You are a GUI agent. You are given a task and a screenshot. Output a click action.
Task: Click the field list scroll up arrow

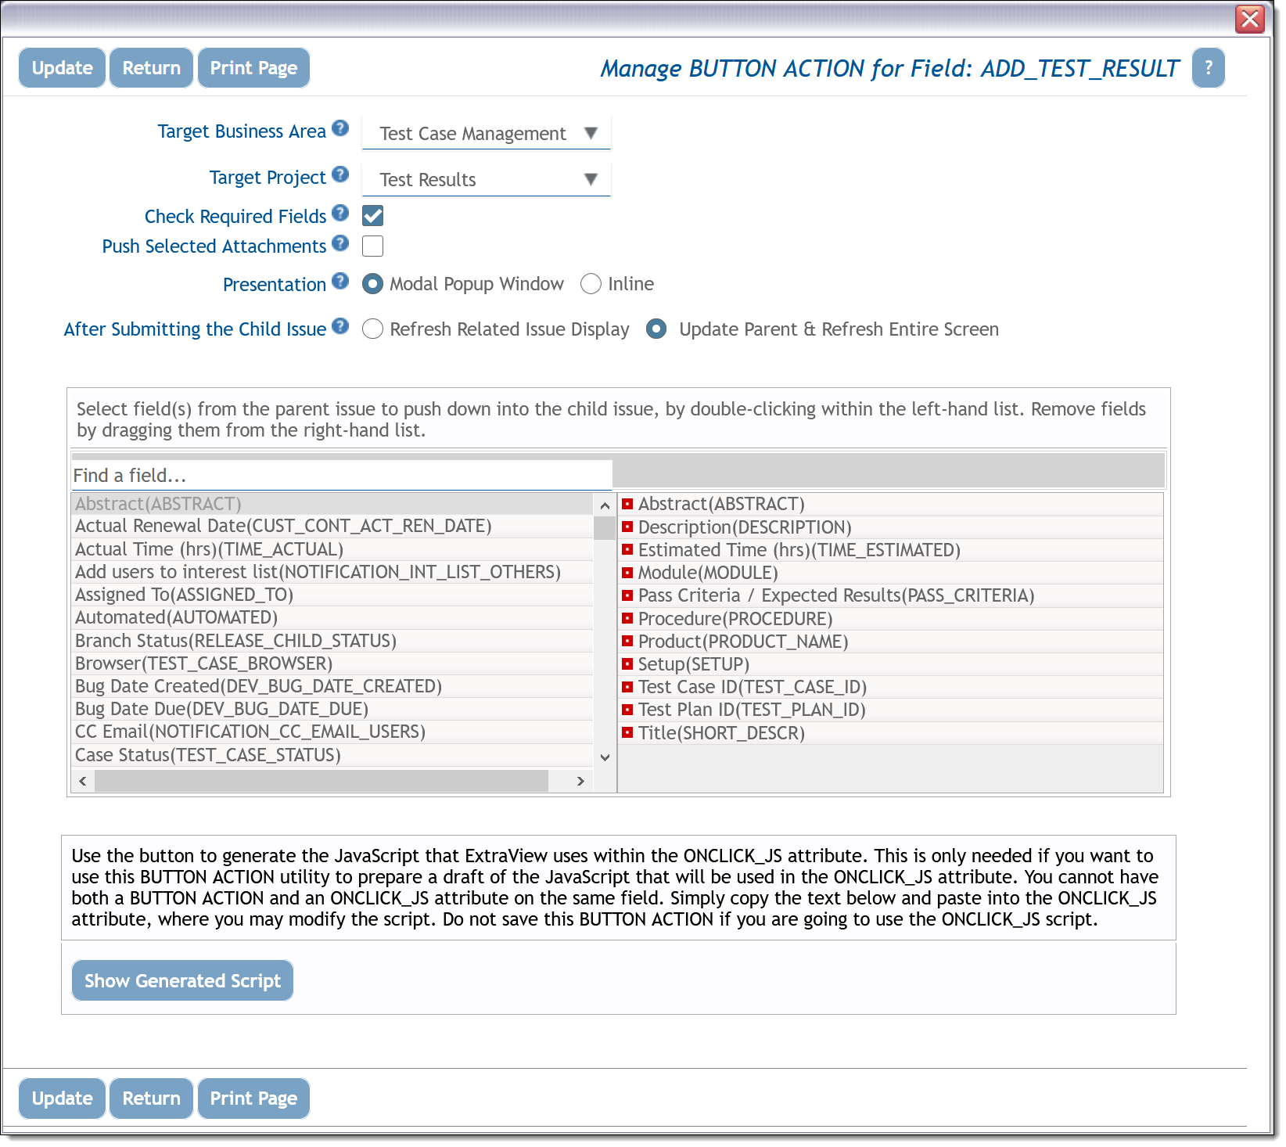click(x=605, y=505)
